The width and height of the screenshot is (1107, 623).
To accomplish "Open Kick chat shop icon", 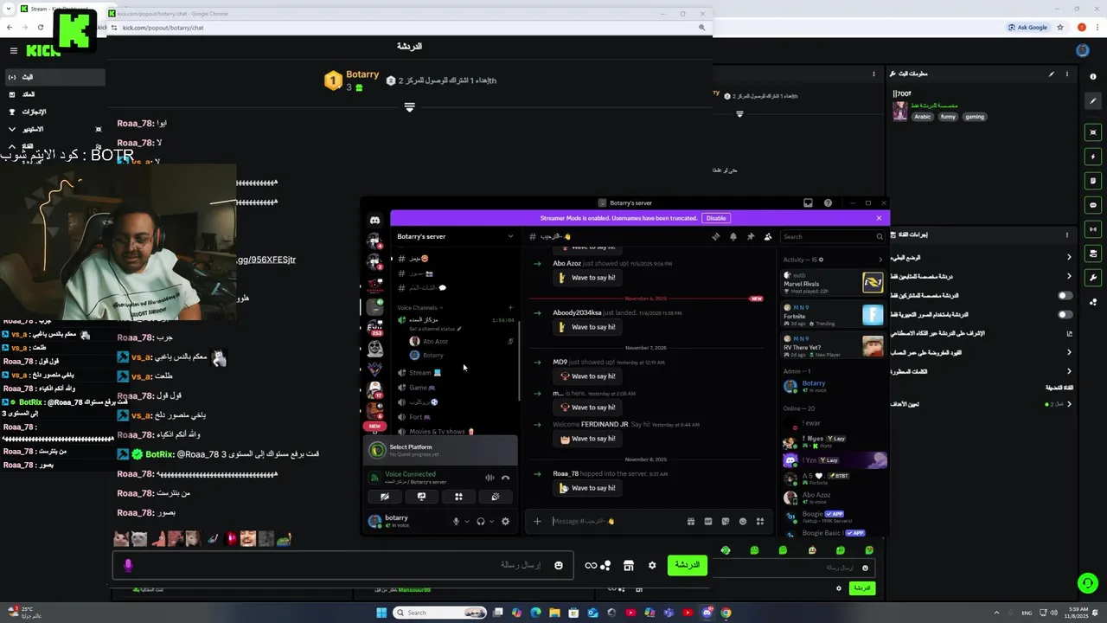I will point(629,565).
